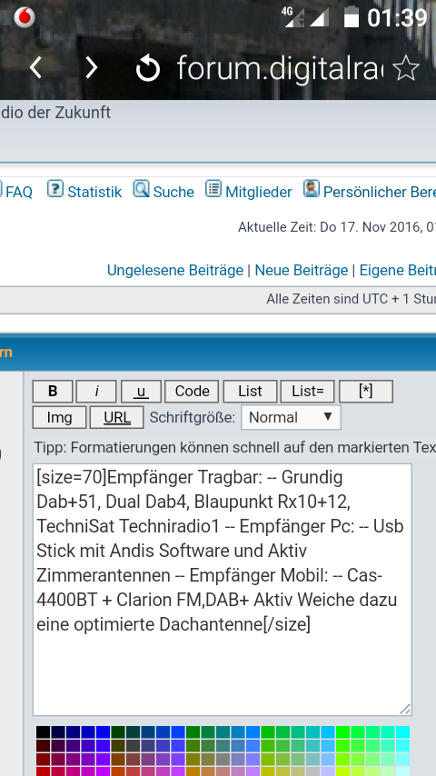Open the Statistik link
Viewport: 436px width, 776px height.
[x=94, y=192]
